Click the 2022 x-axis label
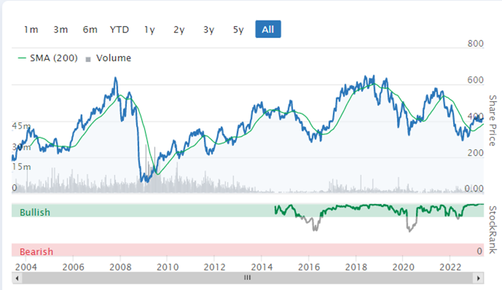 450,267
